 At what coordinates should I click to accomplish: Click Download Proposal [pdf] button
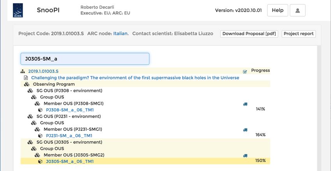click(249, 34)
